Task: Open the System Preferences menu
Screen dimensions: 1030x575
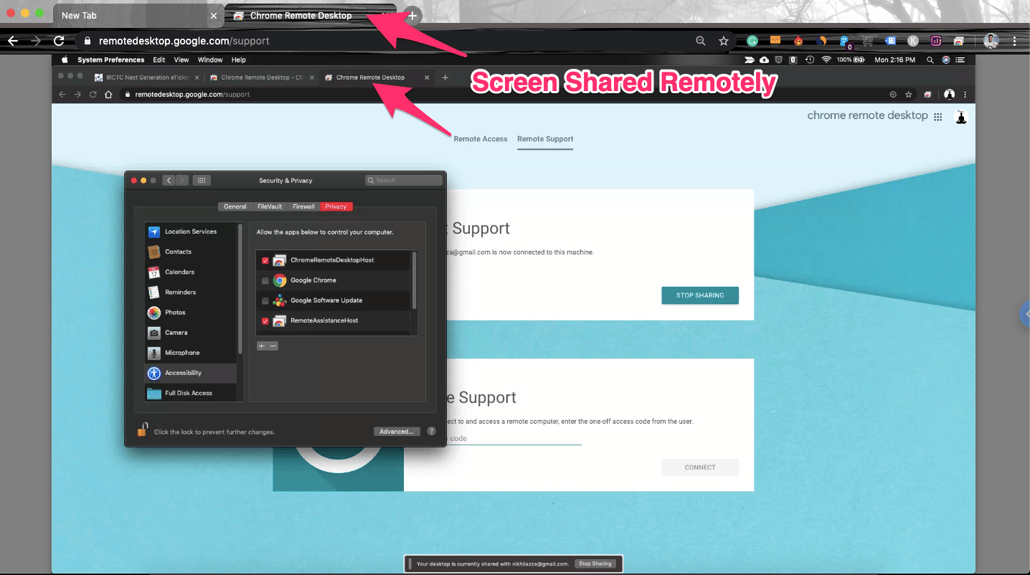Action: (x=111, y=60)
